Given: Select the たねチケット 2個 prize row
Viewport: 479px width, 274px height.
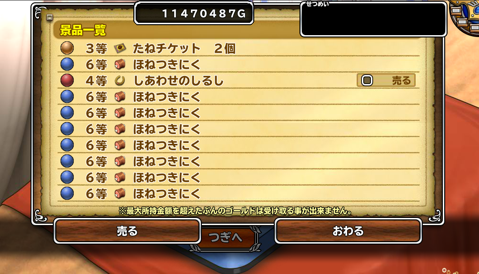Looking at the screenshot, I should pos(238,48).
